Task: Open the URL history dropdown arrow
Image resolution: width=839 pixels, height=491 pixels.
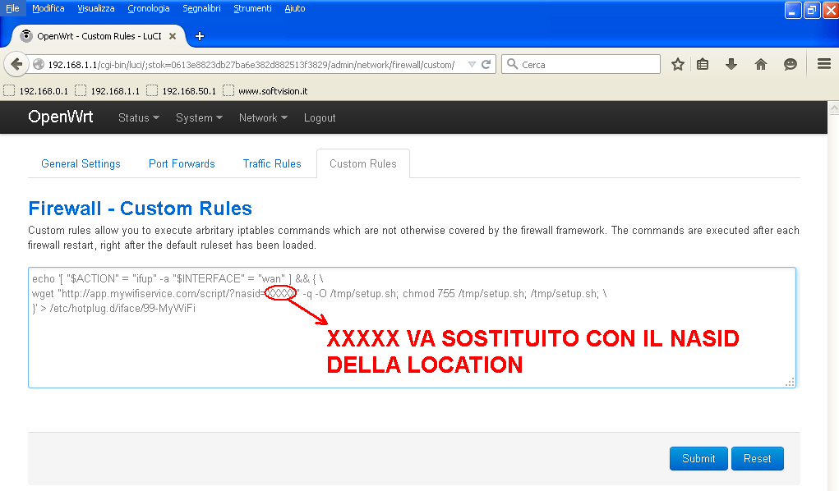Action: pos(472,65)
